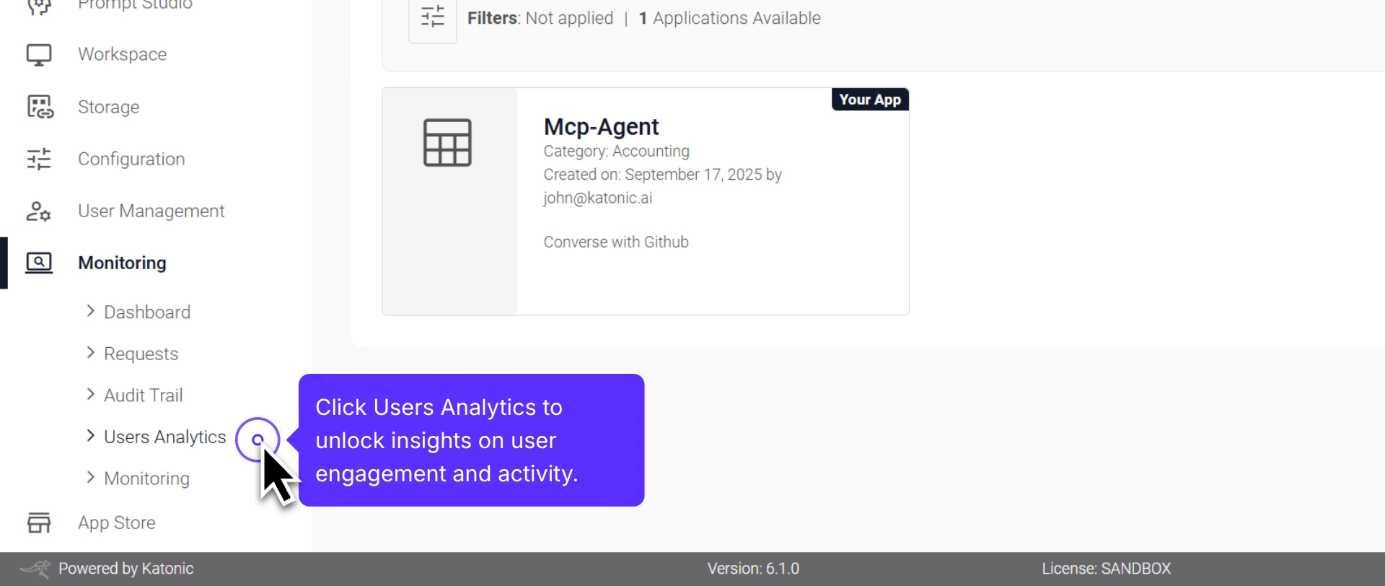Click the Configuration sliders icon
This screenshot has height=586, width=1385.
pos(38,159)
